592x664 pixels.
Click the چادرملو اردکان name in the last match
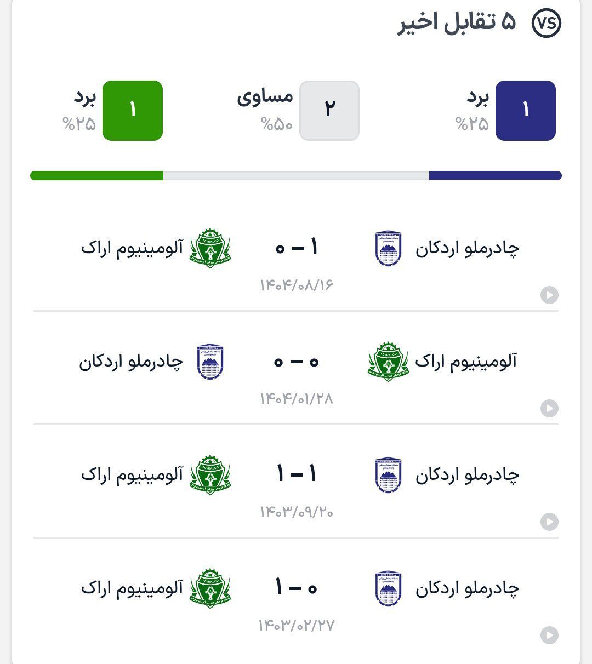pyautogui.click(x=467, y=588)
